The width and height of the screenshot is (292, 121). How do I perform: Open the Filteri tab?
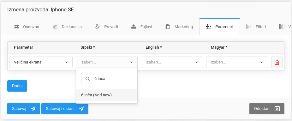point(256,27)
